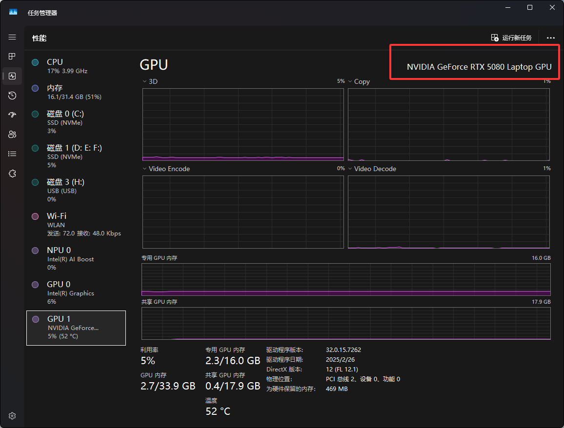564x428 pixels.
Task: Click the 共享 GPU 内存 graph
Action: (346, 323)
